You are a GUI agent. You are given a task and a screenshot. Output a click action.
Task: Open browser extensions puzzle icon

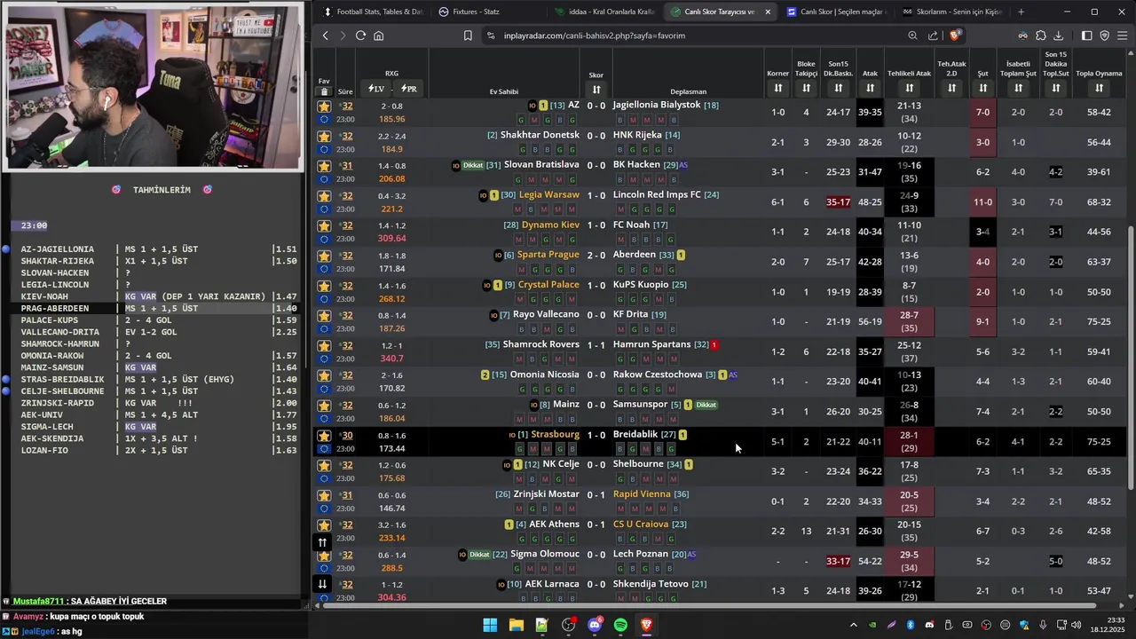pyautogui.click(x=1040, y=35)
